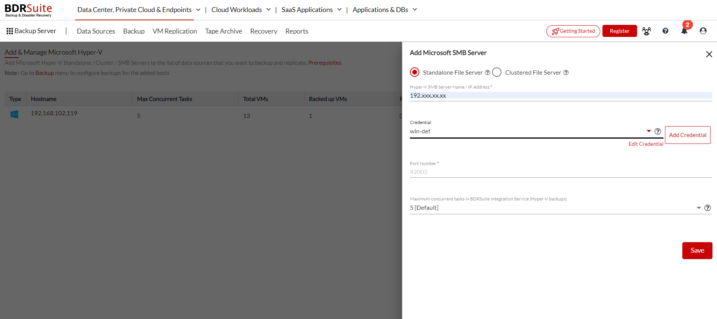This screenshot has height=319, width=717.
Task: Click the Save button
Action: click(x=697, y=250)
